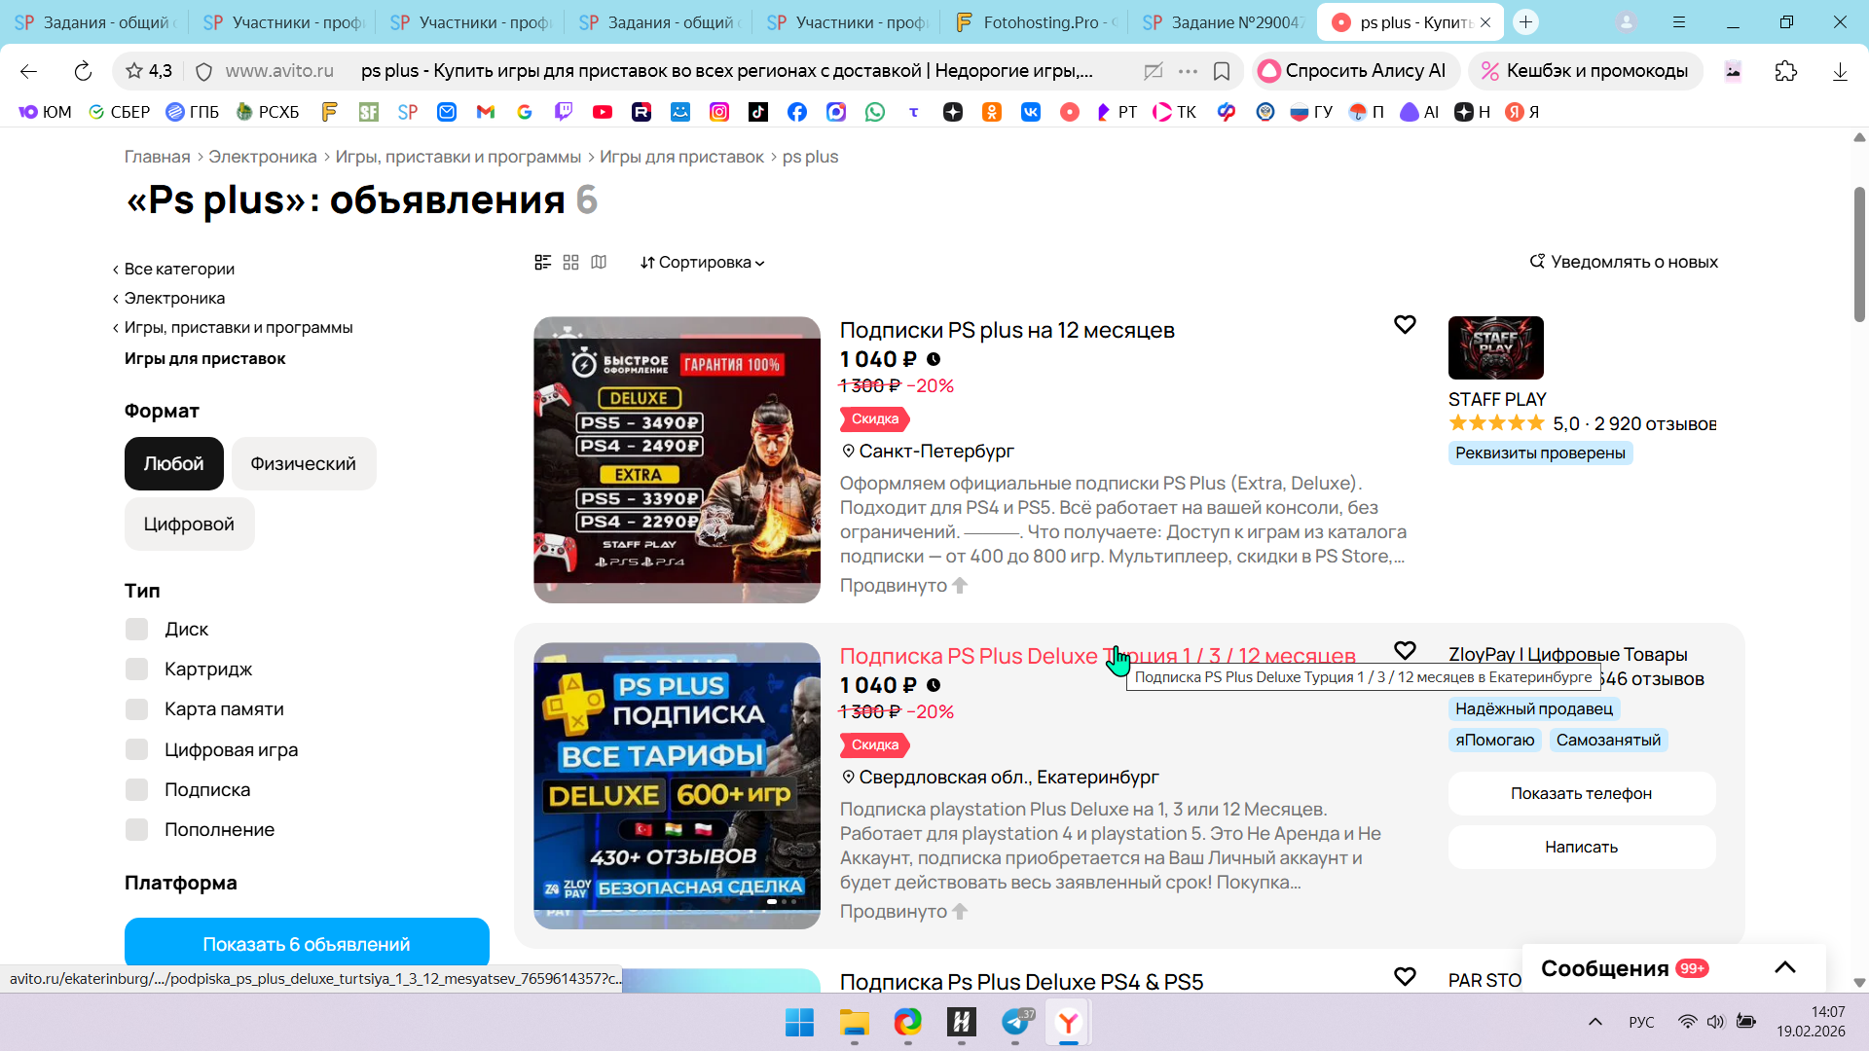The width and height of the screenshot is (1869, 1051).
Task: Add STAFF PLAY listing to favorites heart
Action: [1405, 325]
